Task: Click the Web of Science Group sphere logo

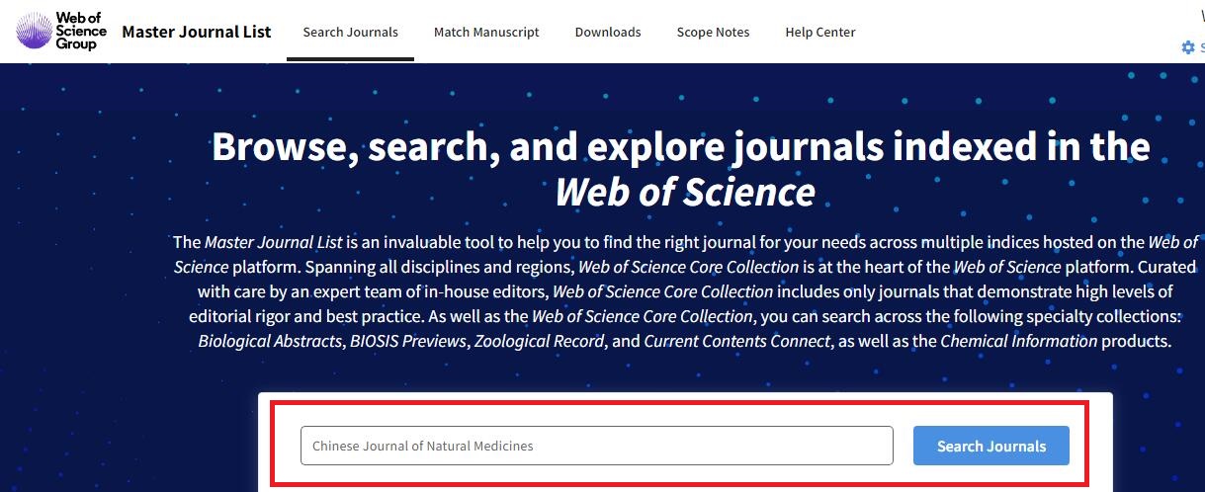Action: (34, 31)
